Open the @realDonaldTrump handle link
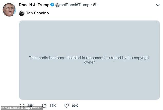Screen dimensions: 163x110 [x=73, y=5]
